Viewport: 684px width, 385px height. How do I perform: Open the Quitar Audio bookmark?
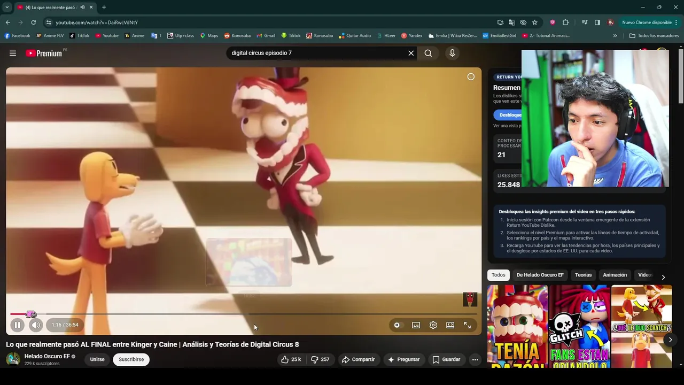[354, 36]
